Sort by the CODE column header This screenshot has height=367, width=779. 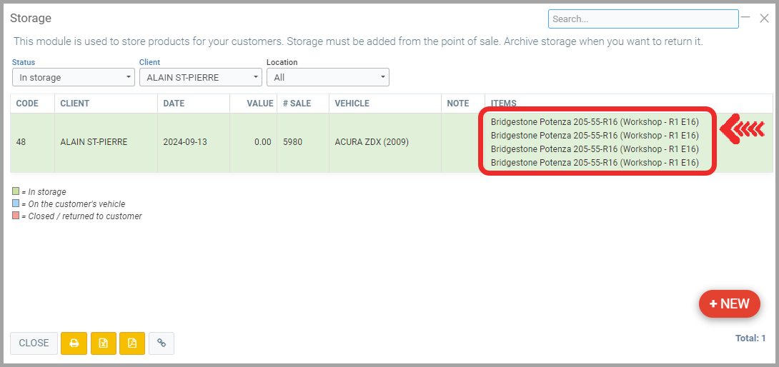pyautogui.click(x=27, y=104)
